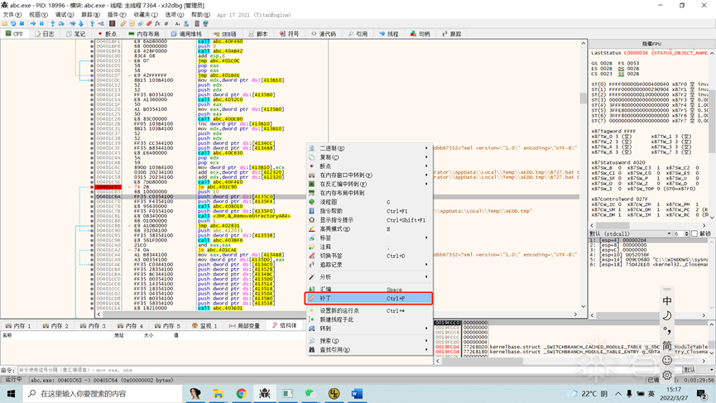The image size is (716, 403).
Task: Click the comments toolbar icon
Action: coord(132,23)
